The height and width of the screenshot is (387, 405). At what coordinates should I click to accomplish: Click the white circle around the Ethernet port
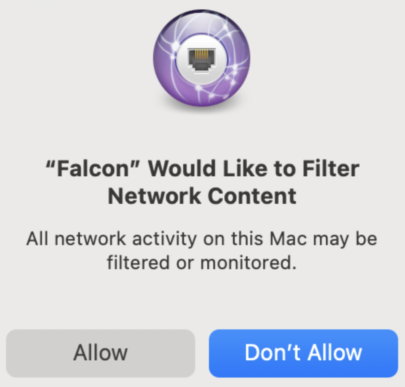pos(202,59)
